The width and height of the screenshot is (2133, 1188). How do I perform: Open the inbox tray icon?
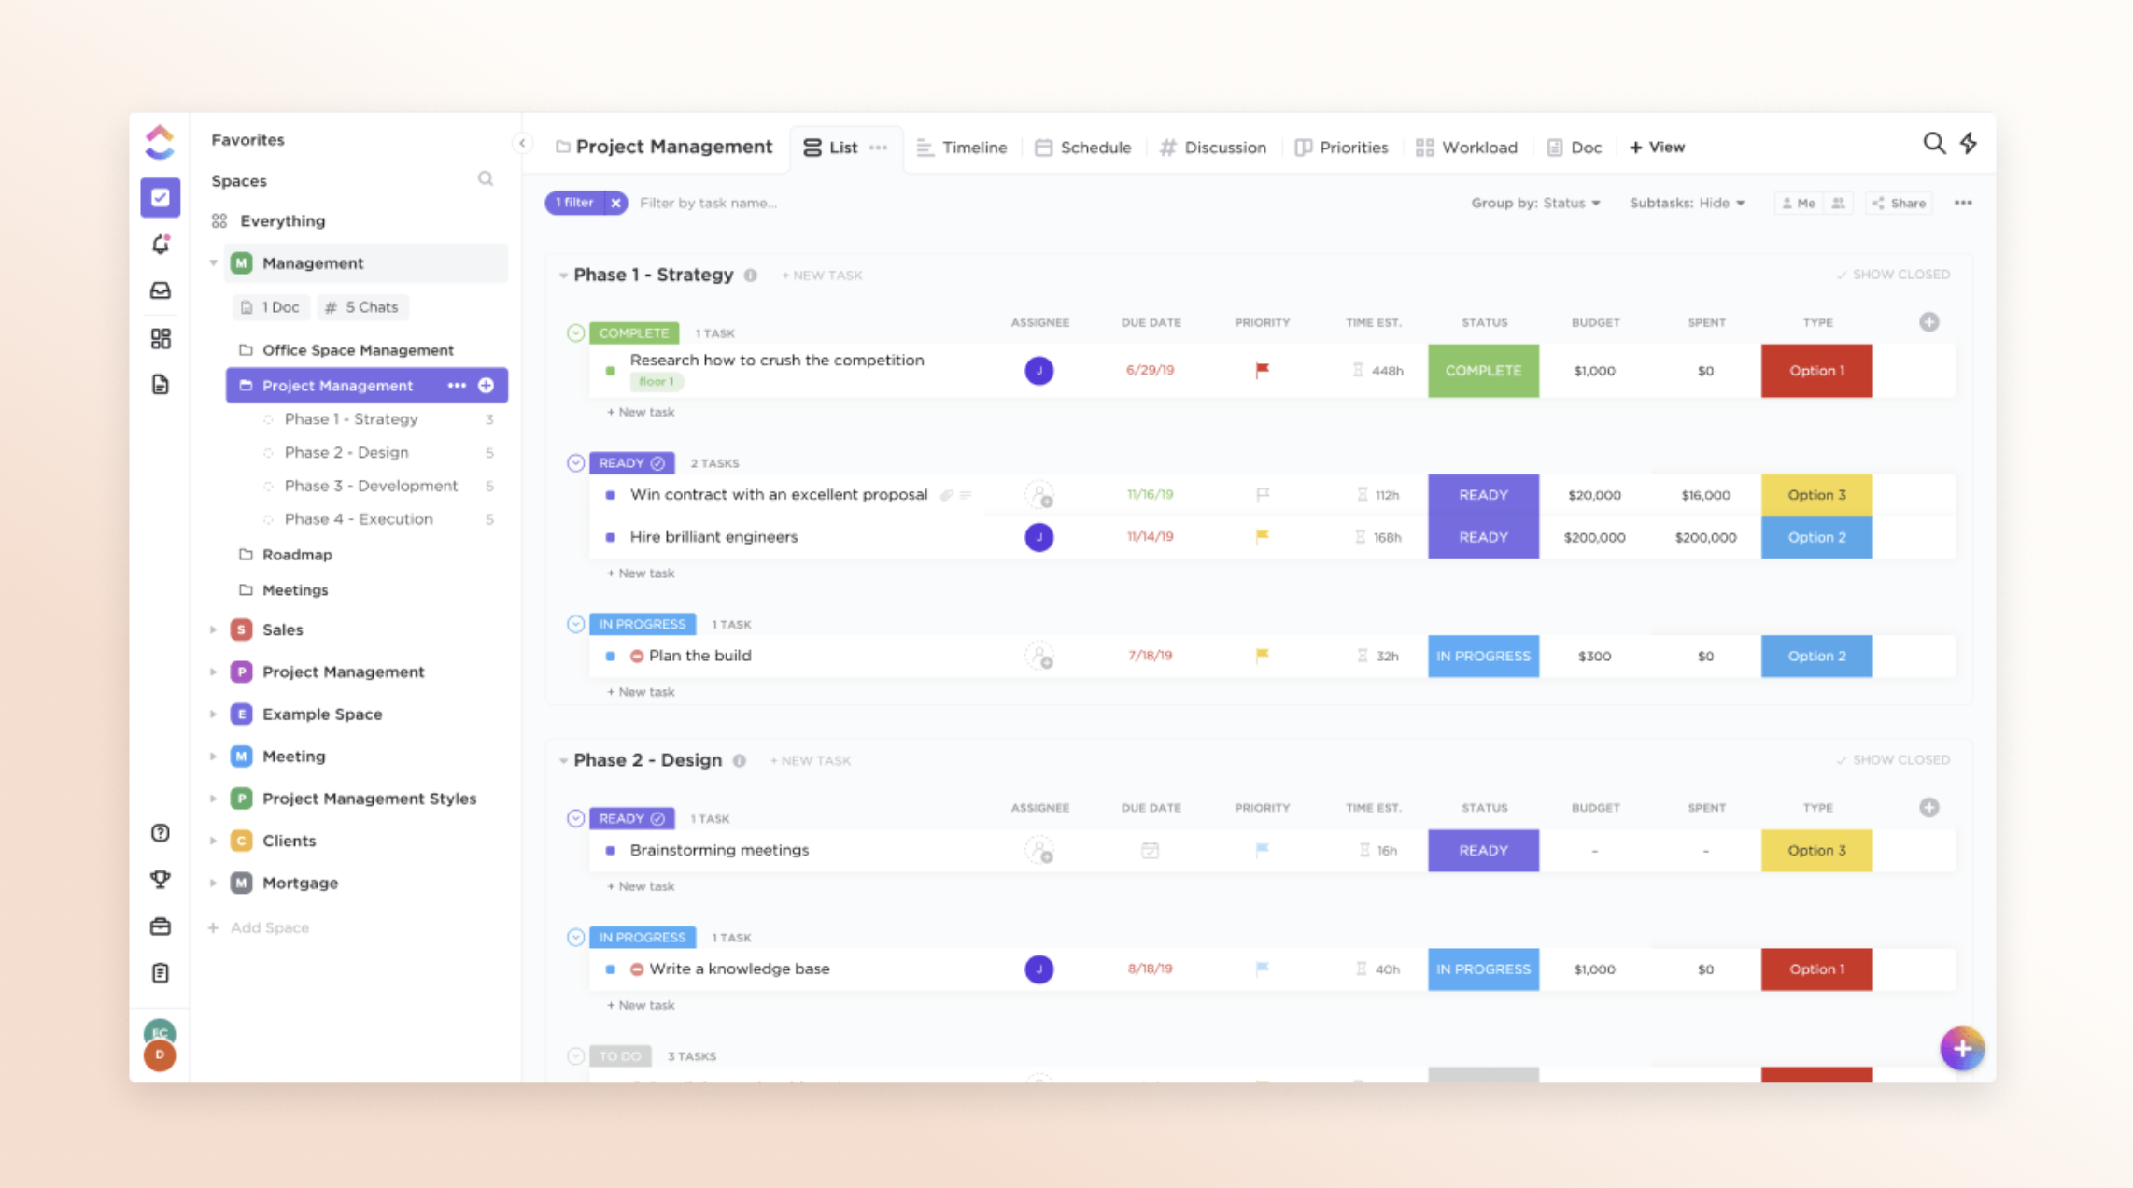161,291
